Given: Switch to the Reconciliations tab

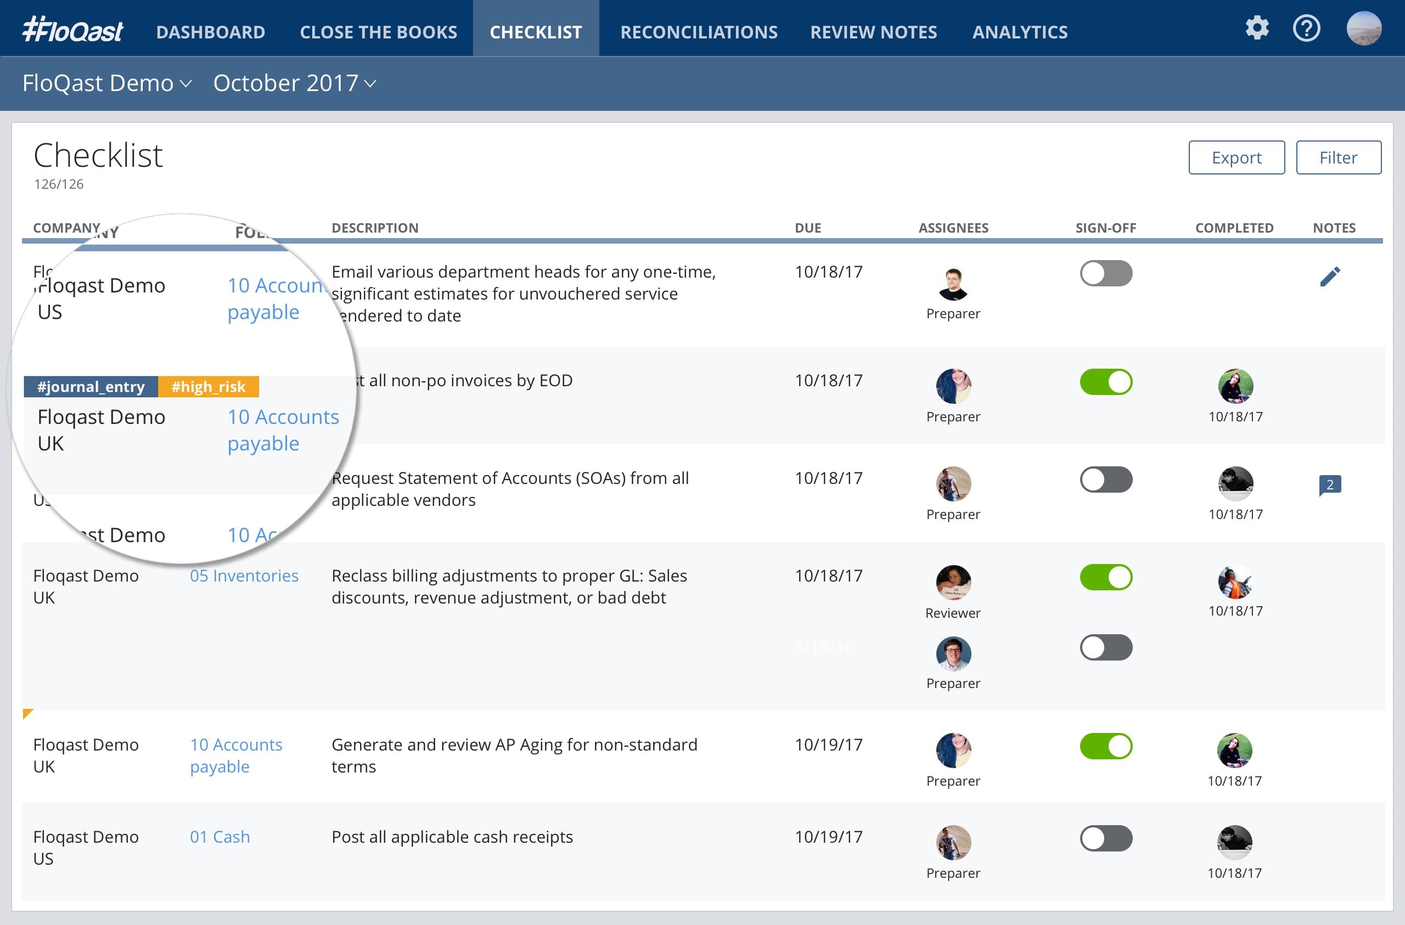Looking at the screenshot, I should [699, 32].
